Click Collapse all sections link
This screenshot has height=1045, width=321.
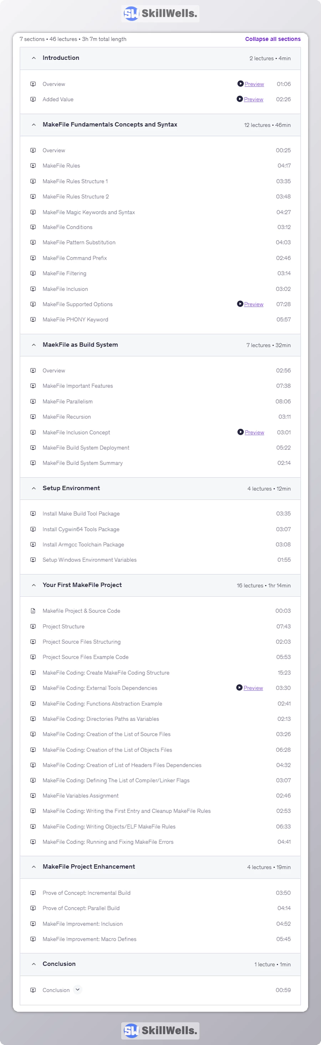click(x=273, y=39)
